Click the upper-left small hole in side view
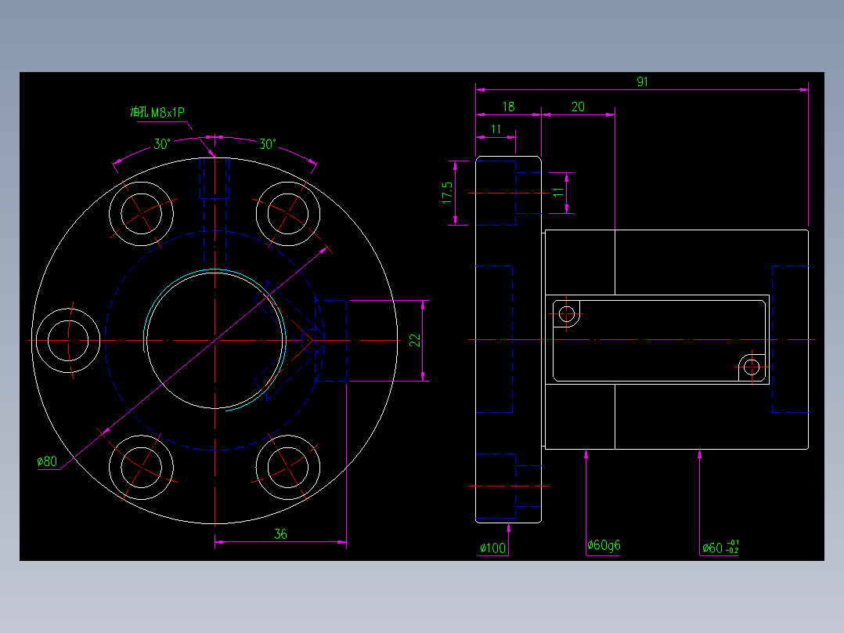 coord(567,313)
